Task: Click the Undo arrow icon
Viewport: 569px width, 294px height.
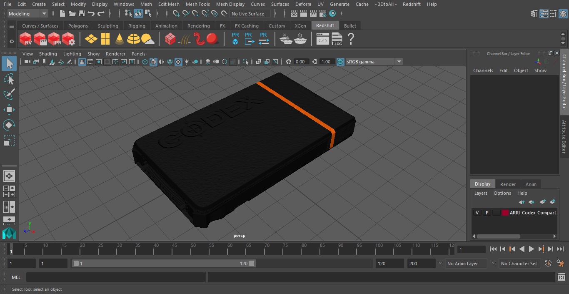Action: coord(91,14)
